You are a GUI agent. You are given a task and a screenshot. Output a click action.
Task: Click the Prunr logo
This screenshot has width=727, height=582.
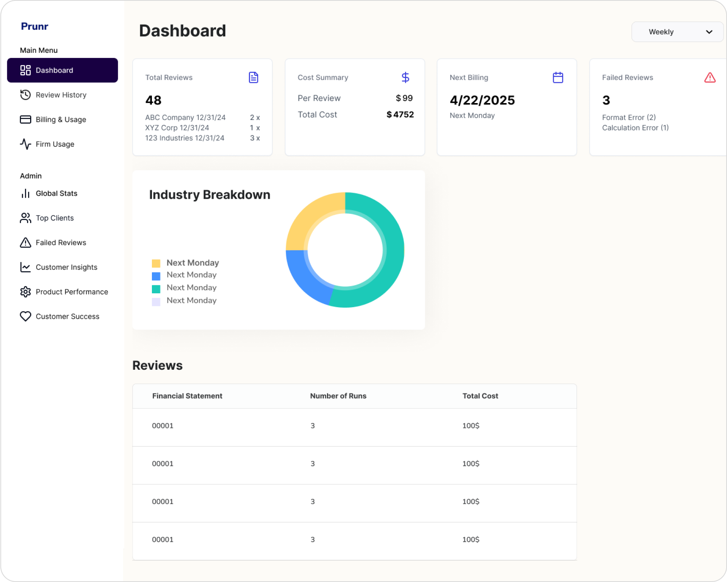click(x=34, y=26)
